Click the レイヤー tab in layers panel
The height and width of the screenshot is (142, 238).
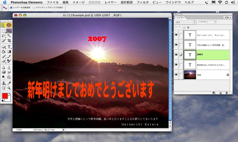(181, 17)
